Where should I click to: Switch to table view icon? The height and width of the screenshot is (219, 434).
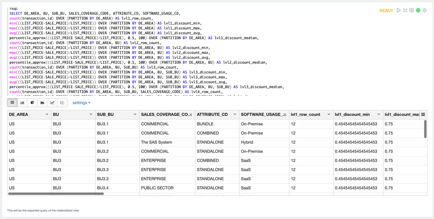(x=12, y=103)
